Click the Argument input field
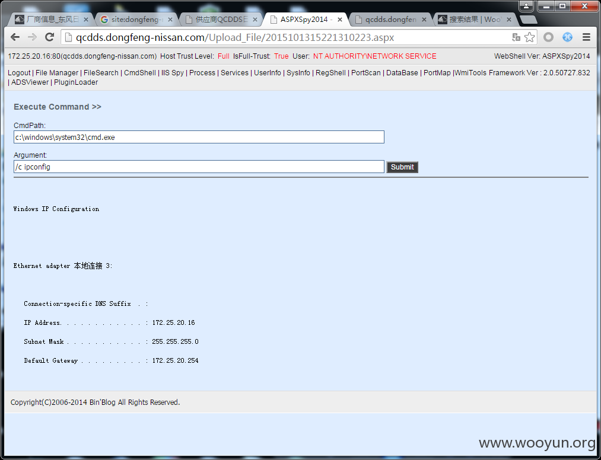Image resolution: width=601 pixels, height=460 pixels. [199, 167]
